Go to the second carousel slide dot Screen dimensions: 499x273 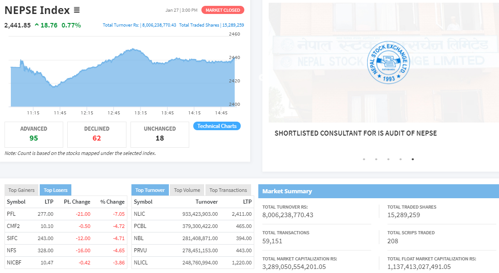376,159
